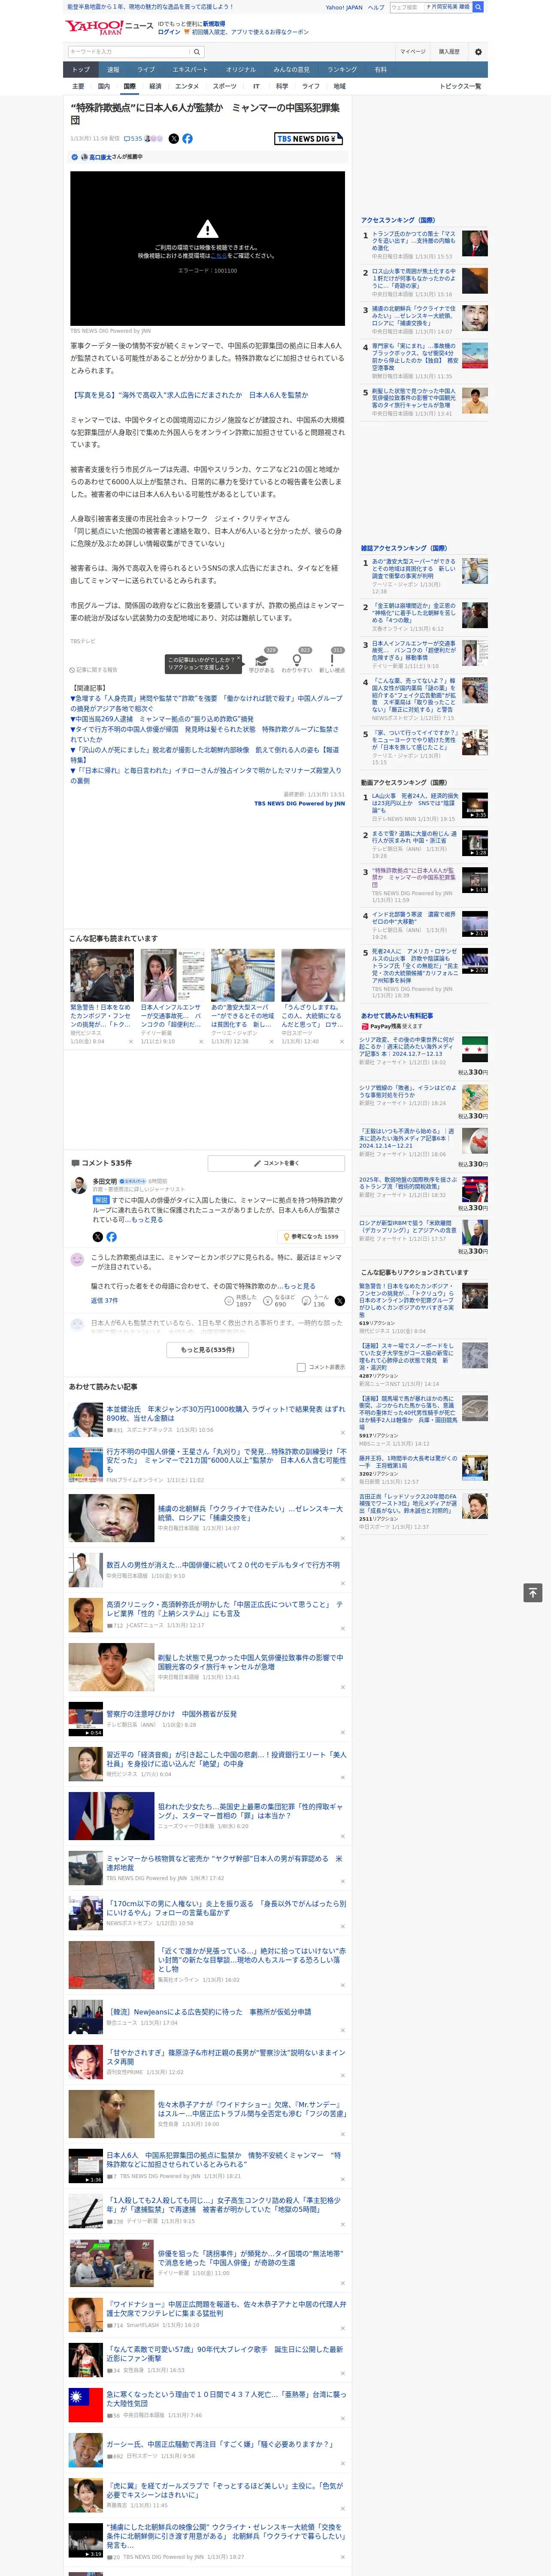Open トピックス一覧

click(460, 86)
